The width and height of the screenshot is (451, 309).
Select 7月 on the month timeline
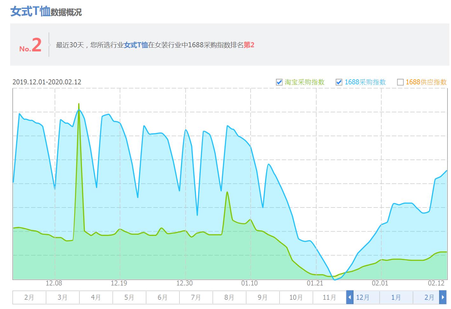point(196,298)
